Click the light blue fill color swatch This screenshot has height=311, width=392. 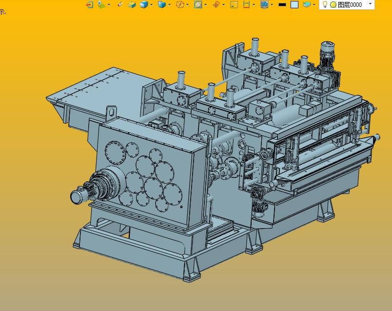[294, 4]
